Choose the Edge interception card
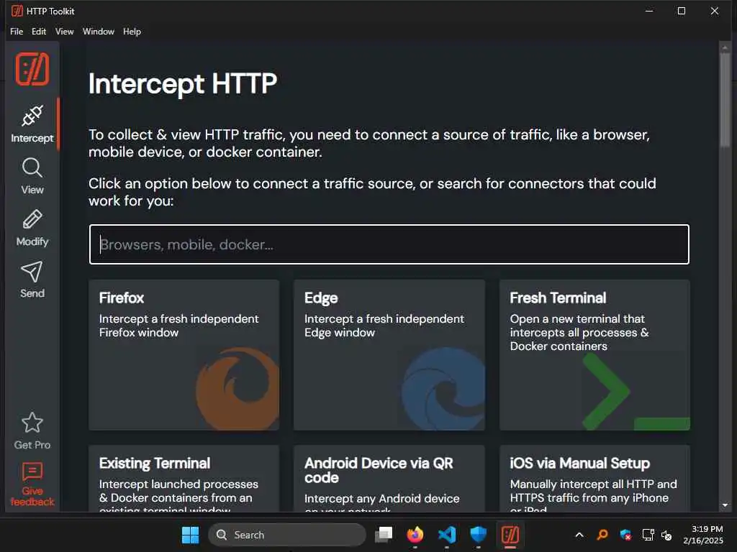737x552 pixels. (x=389, y=354)
